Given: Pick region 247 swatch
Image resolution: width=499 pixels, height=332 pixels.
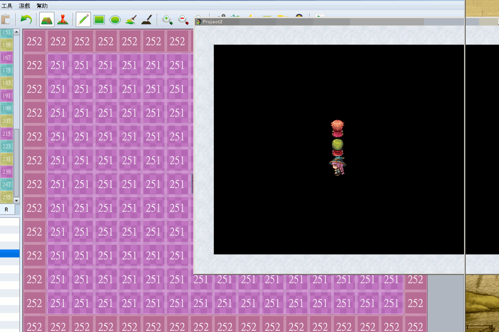Looking at the screenshot, I should tap(6, 184).
